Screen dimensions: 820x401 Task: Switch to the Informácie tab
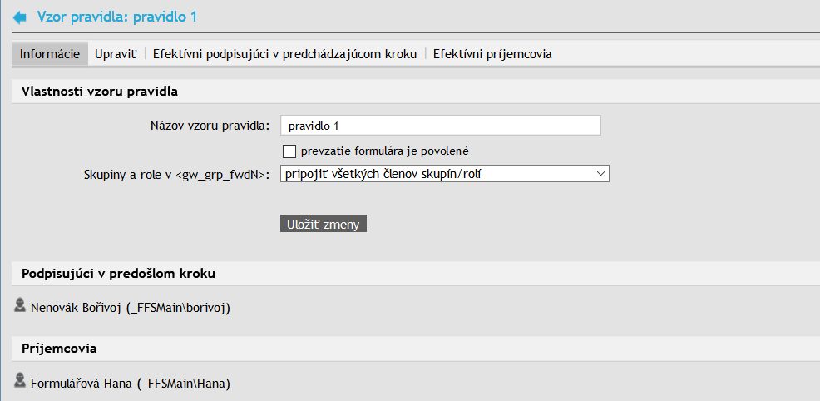50,54
